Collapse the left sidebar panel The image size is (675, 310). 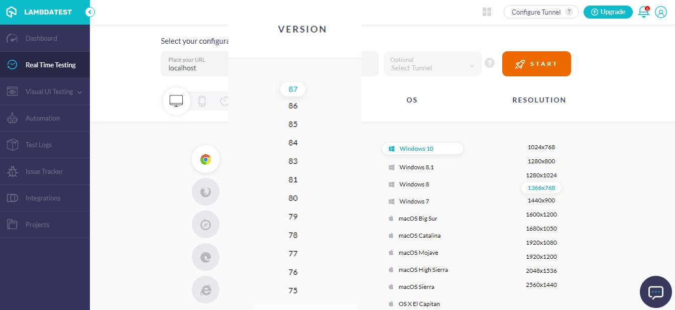pyautogui.click(x=90, y=12)
